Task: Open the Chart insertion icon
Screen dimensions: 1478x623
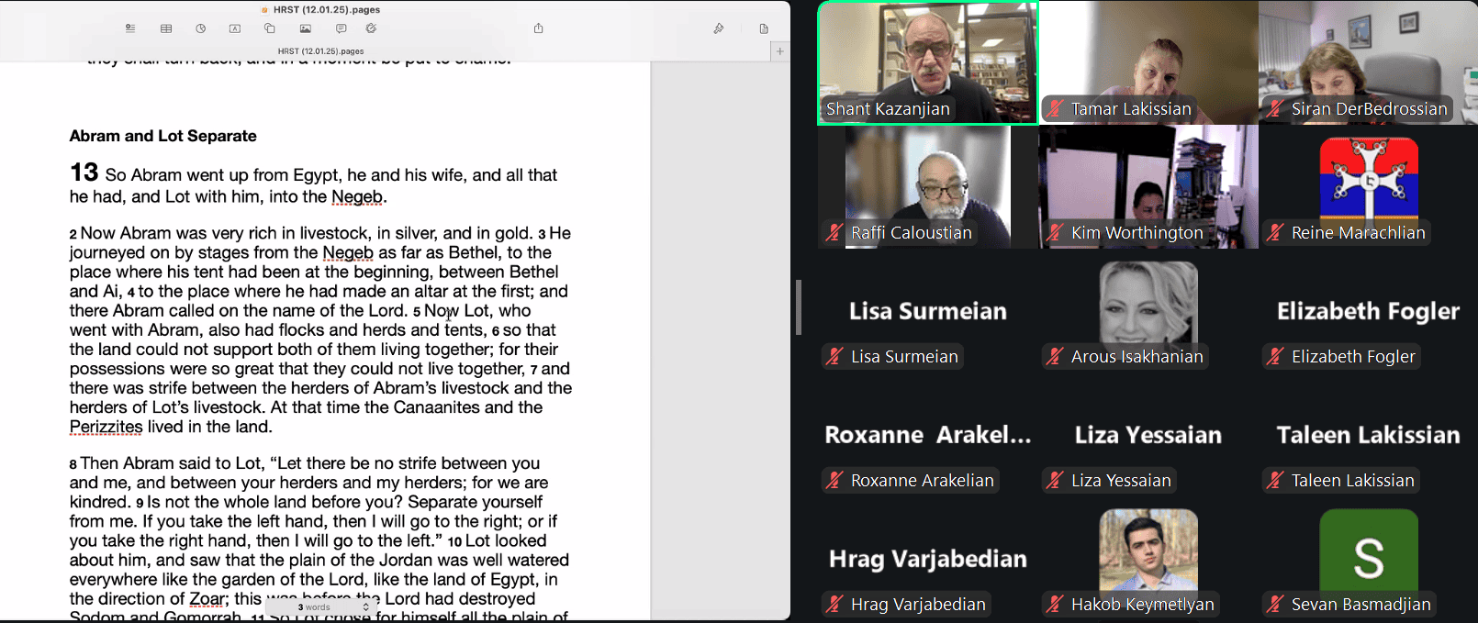Action: coord(200,28)
